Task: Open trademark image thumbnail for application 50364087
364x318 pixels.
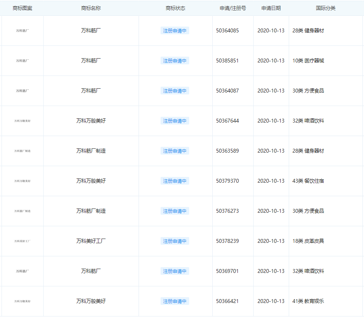Action: coord(22,91)
